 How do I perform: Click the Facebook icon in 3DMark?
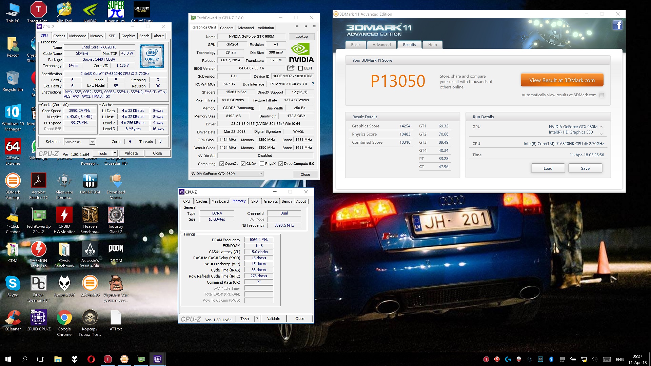point(617,25)
